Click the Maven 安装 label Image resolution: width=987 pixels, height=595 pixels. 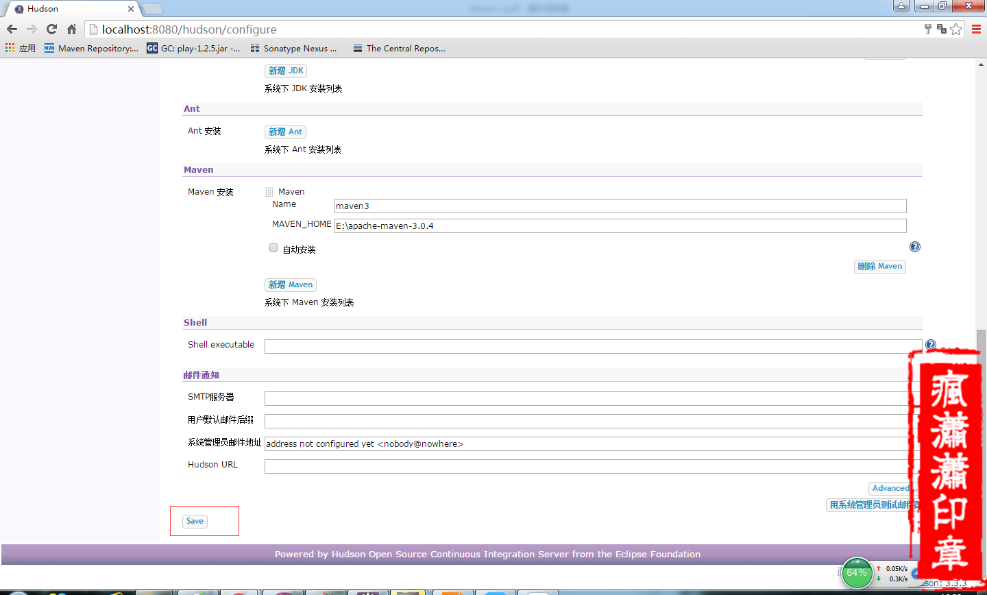coord(210,193)
